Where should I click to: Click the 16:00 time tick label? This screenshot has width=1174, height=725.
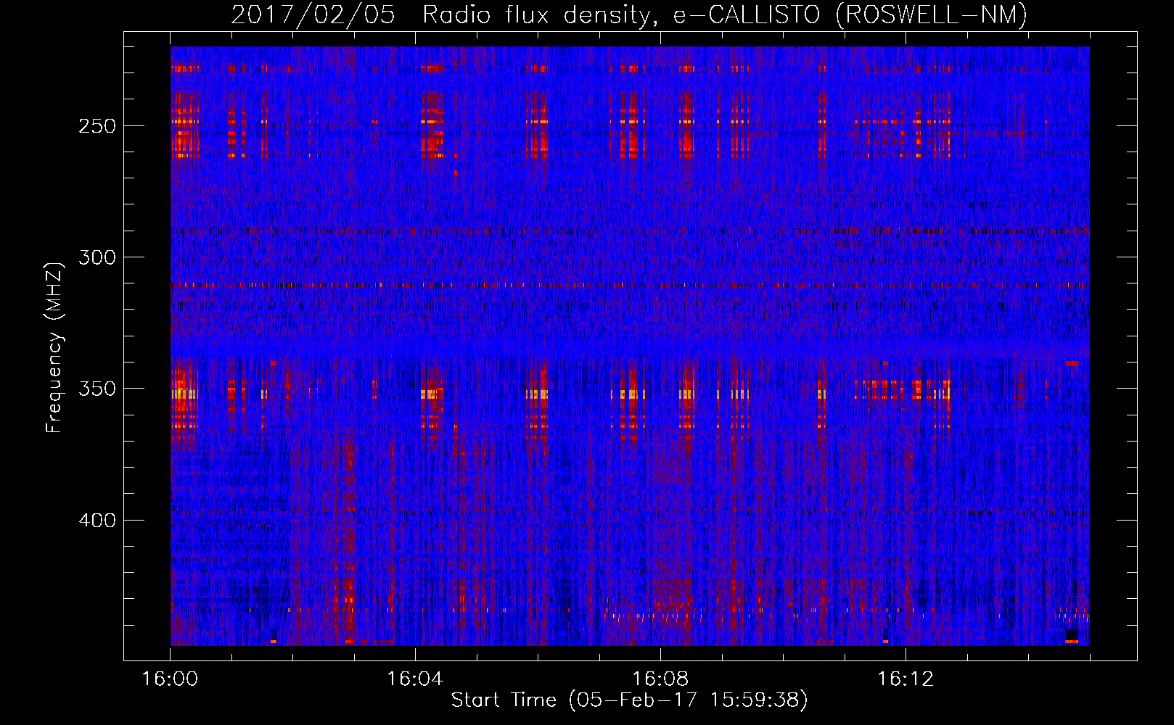point(170,679)
